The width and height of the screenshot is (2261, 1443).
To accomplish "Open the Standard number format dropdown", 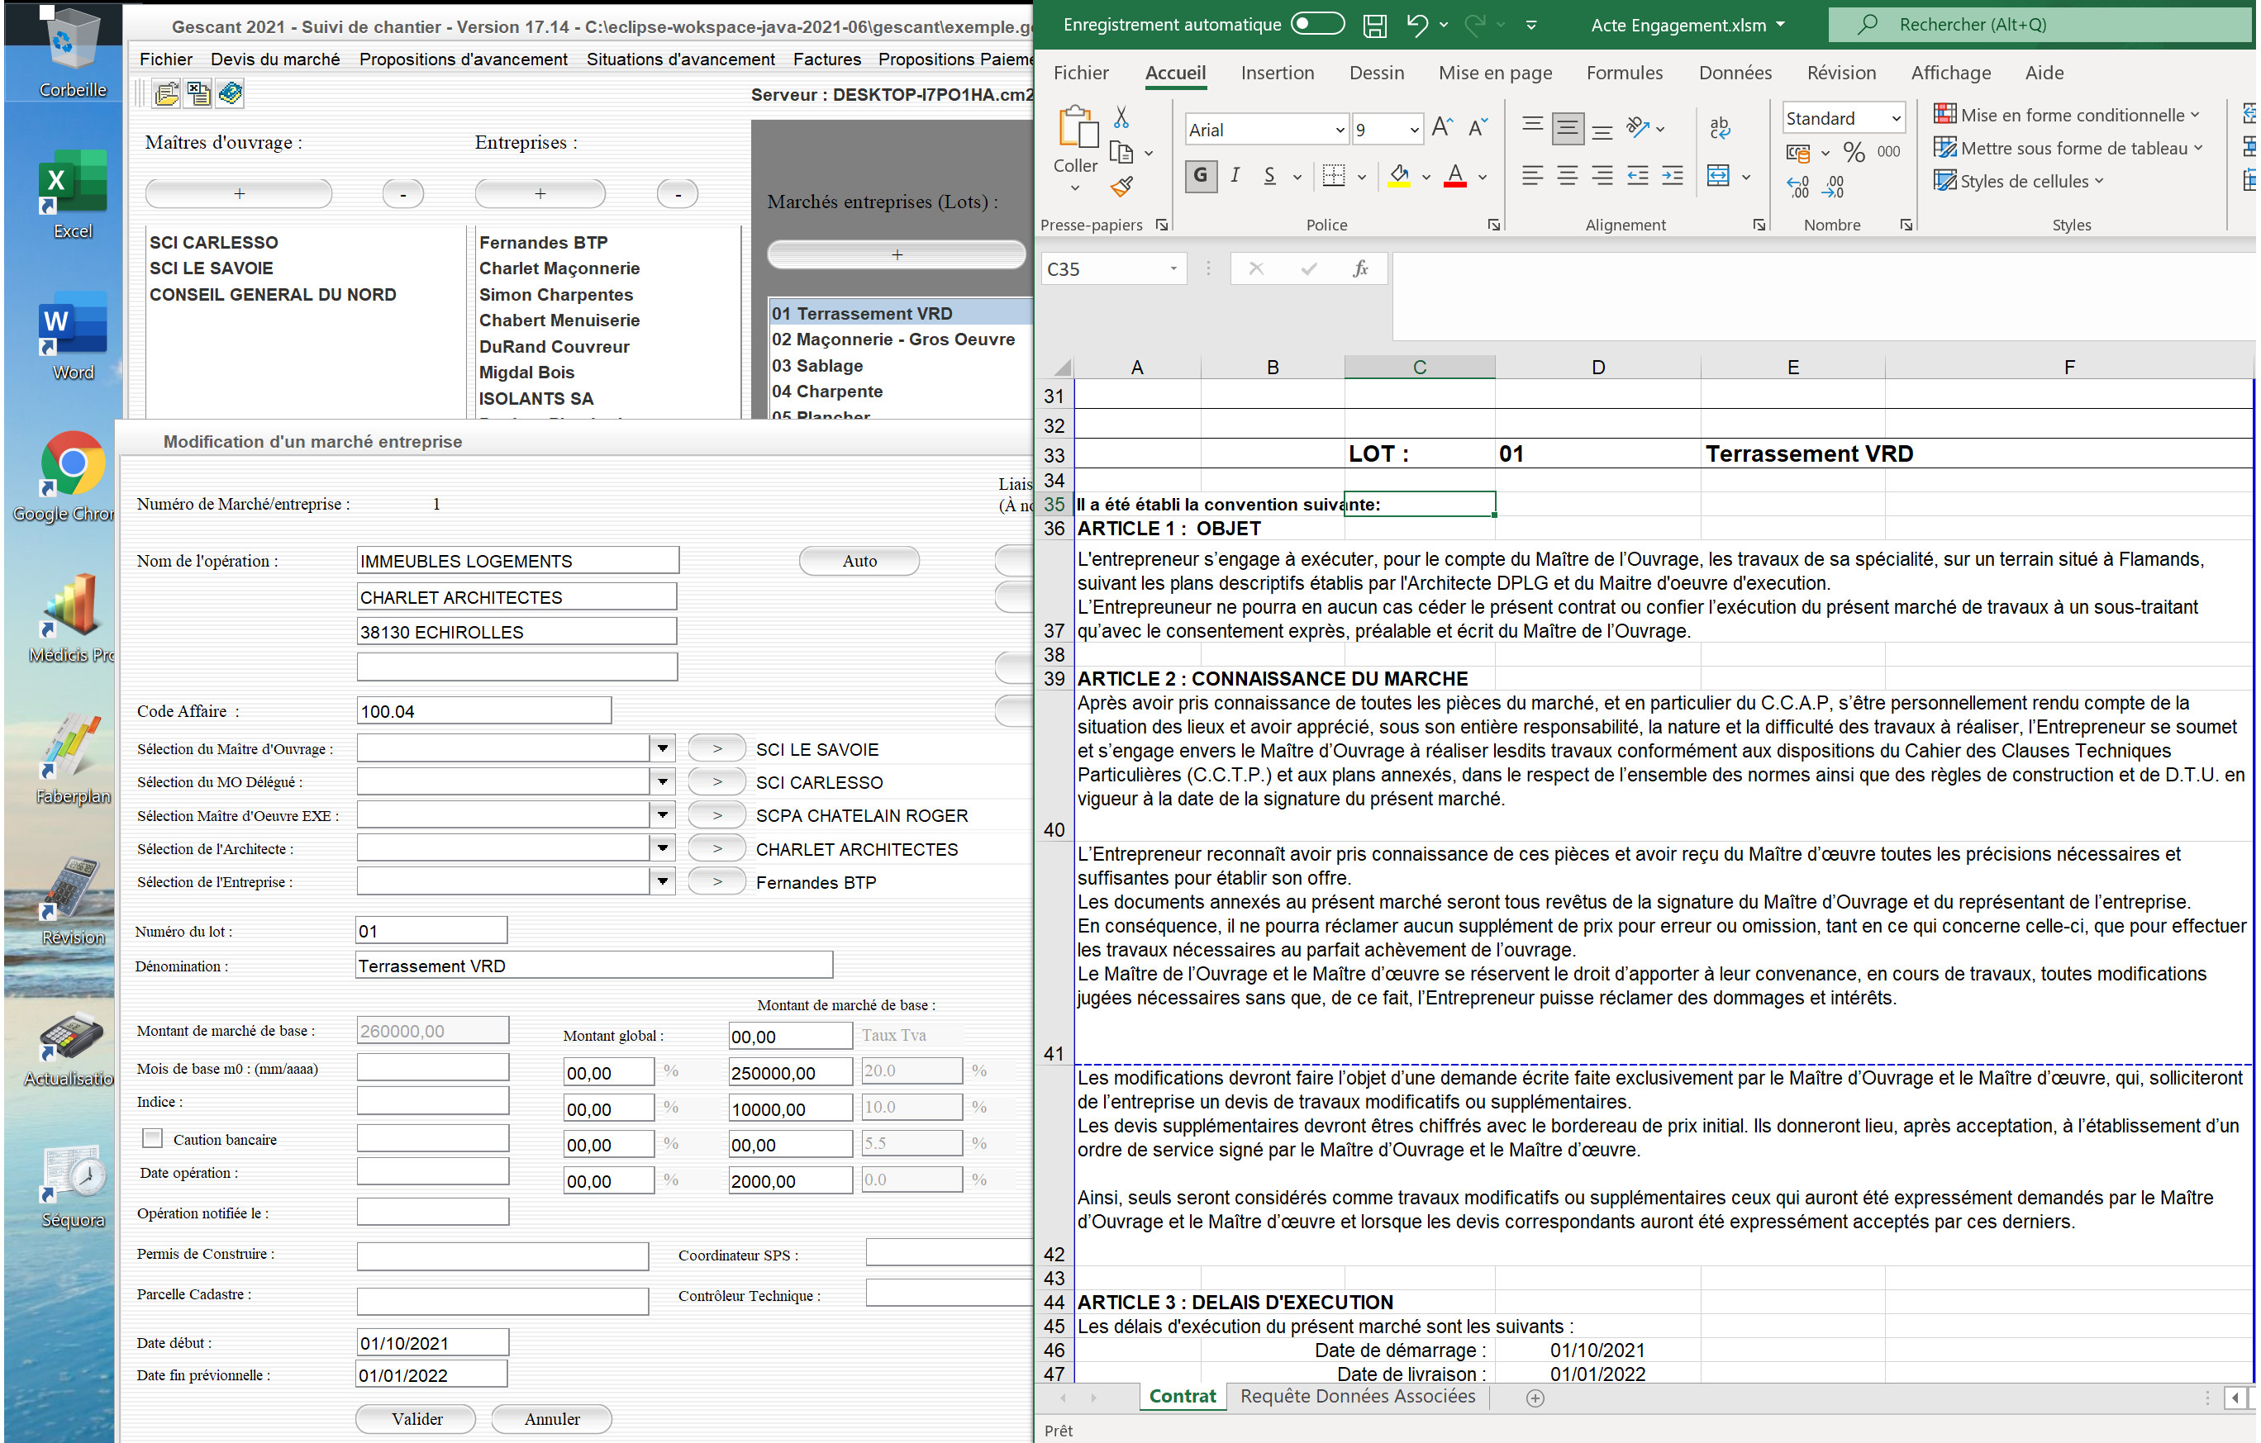I will click(x=1896, y=118).
